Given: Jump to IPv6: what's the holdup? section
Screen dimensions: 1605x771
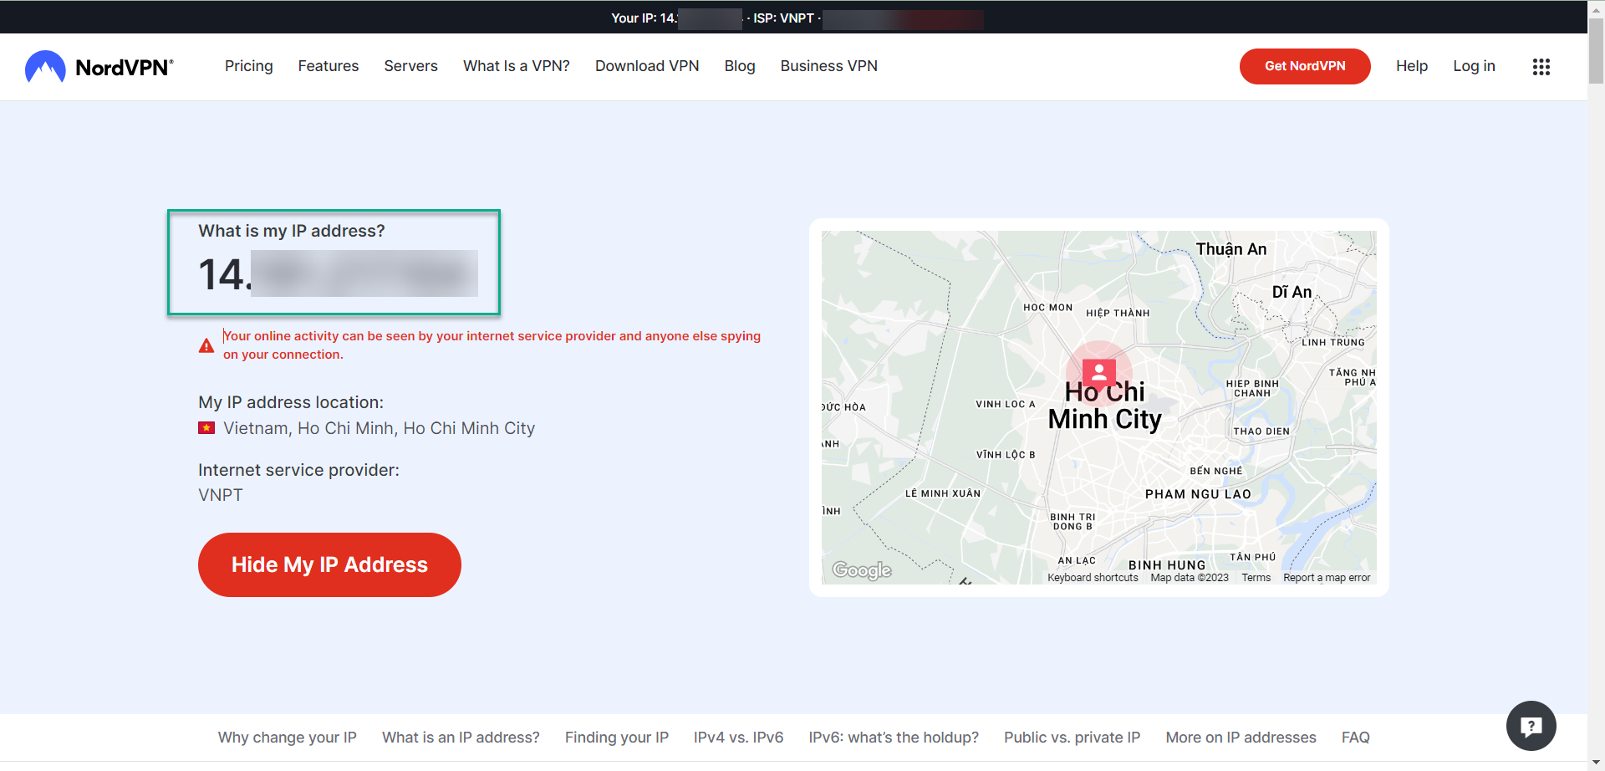Looking at the screenshot, I should 894,738.
